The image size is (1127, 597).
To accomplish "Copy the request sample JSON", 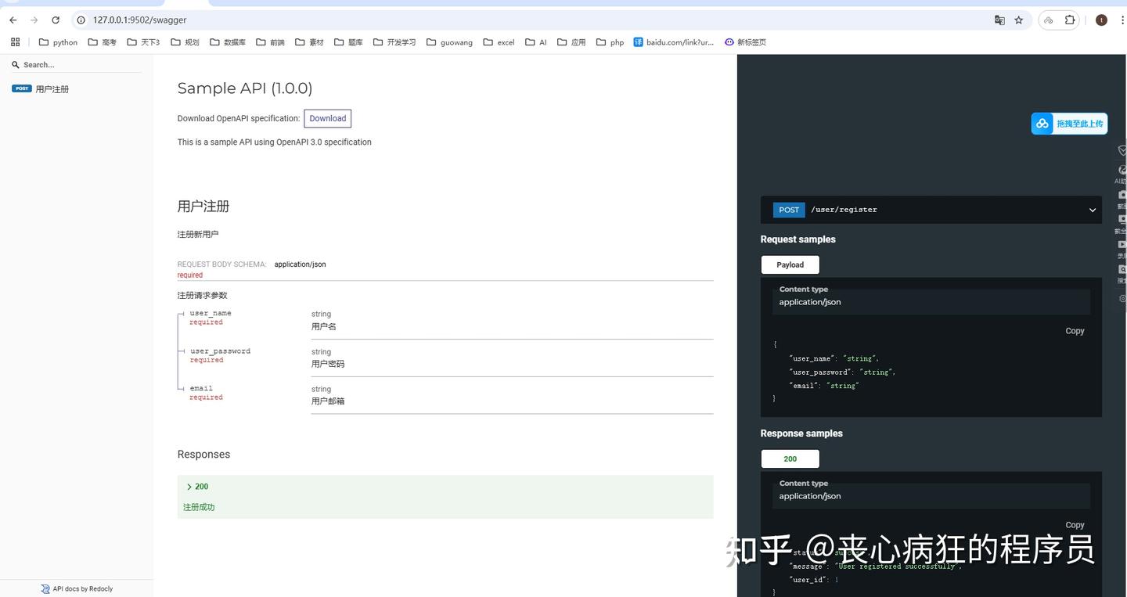I will pos(1075,331).
